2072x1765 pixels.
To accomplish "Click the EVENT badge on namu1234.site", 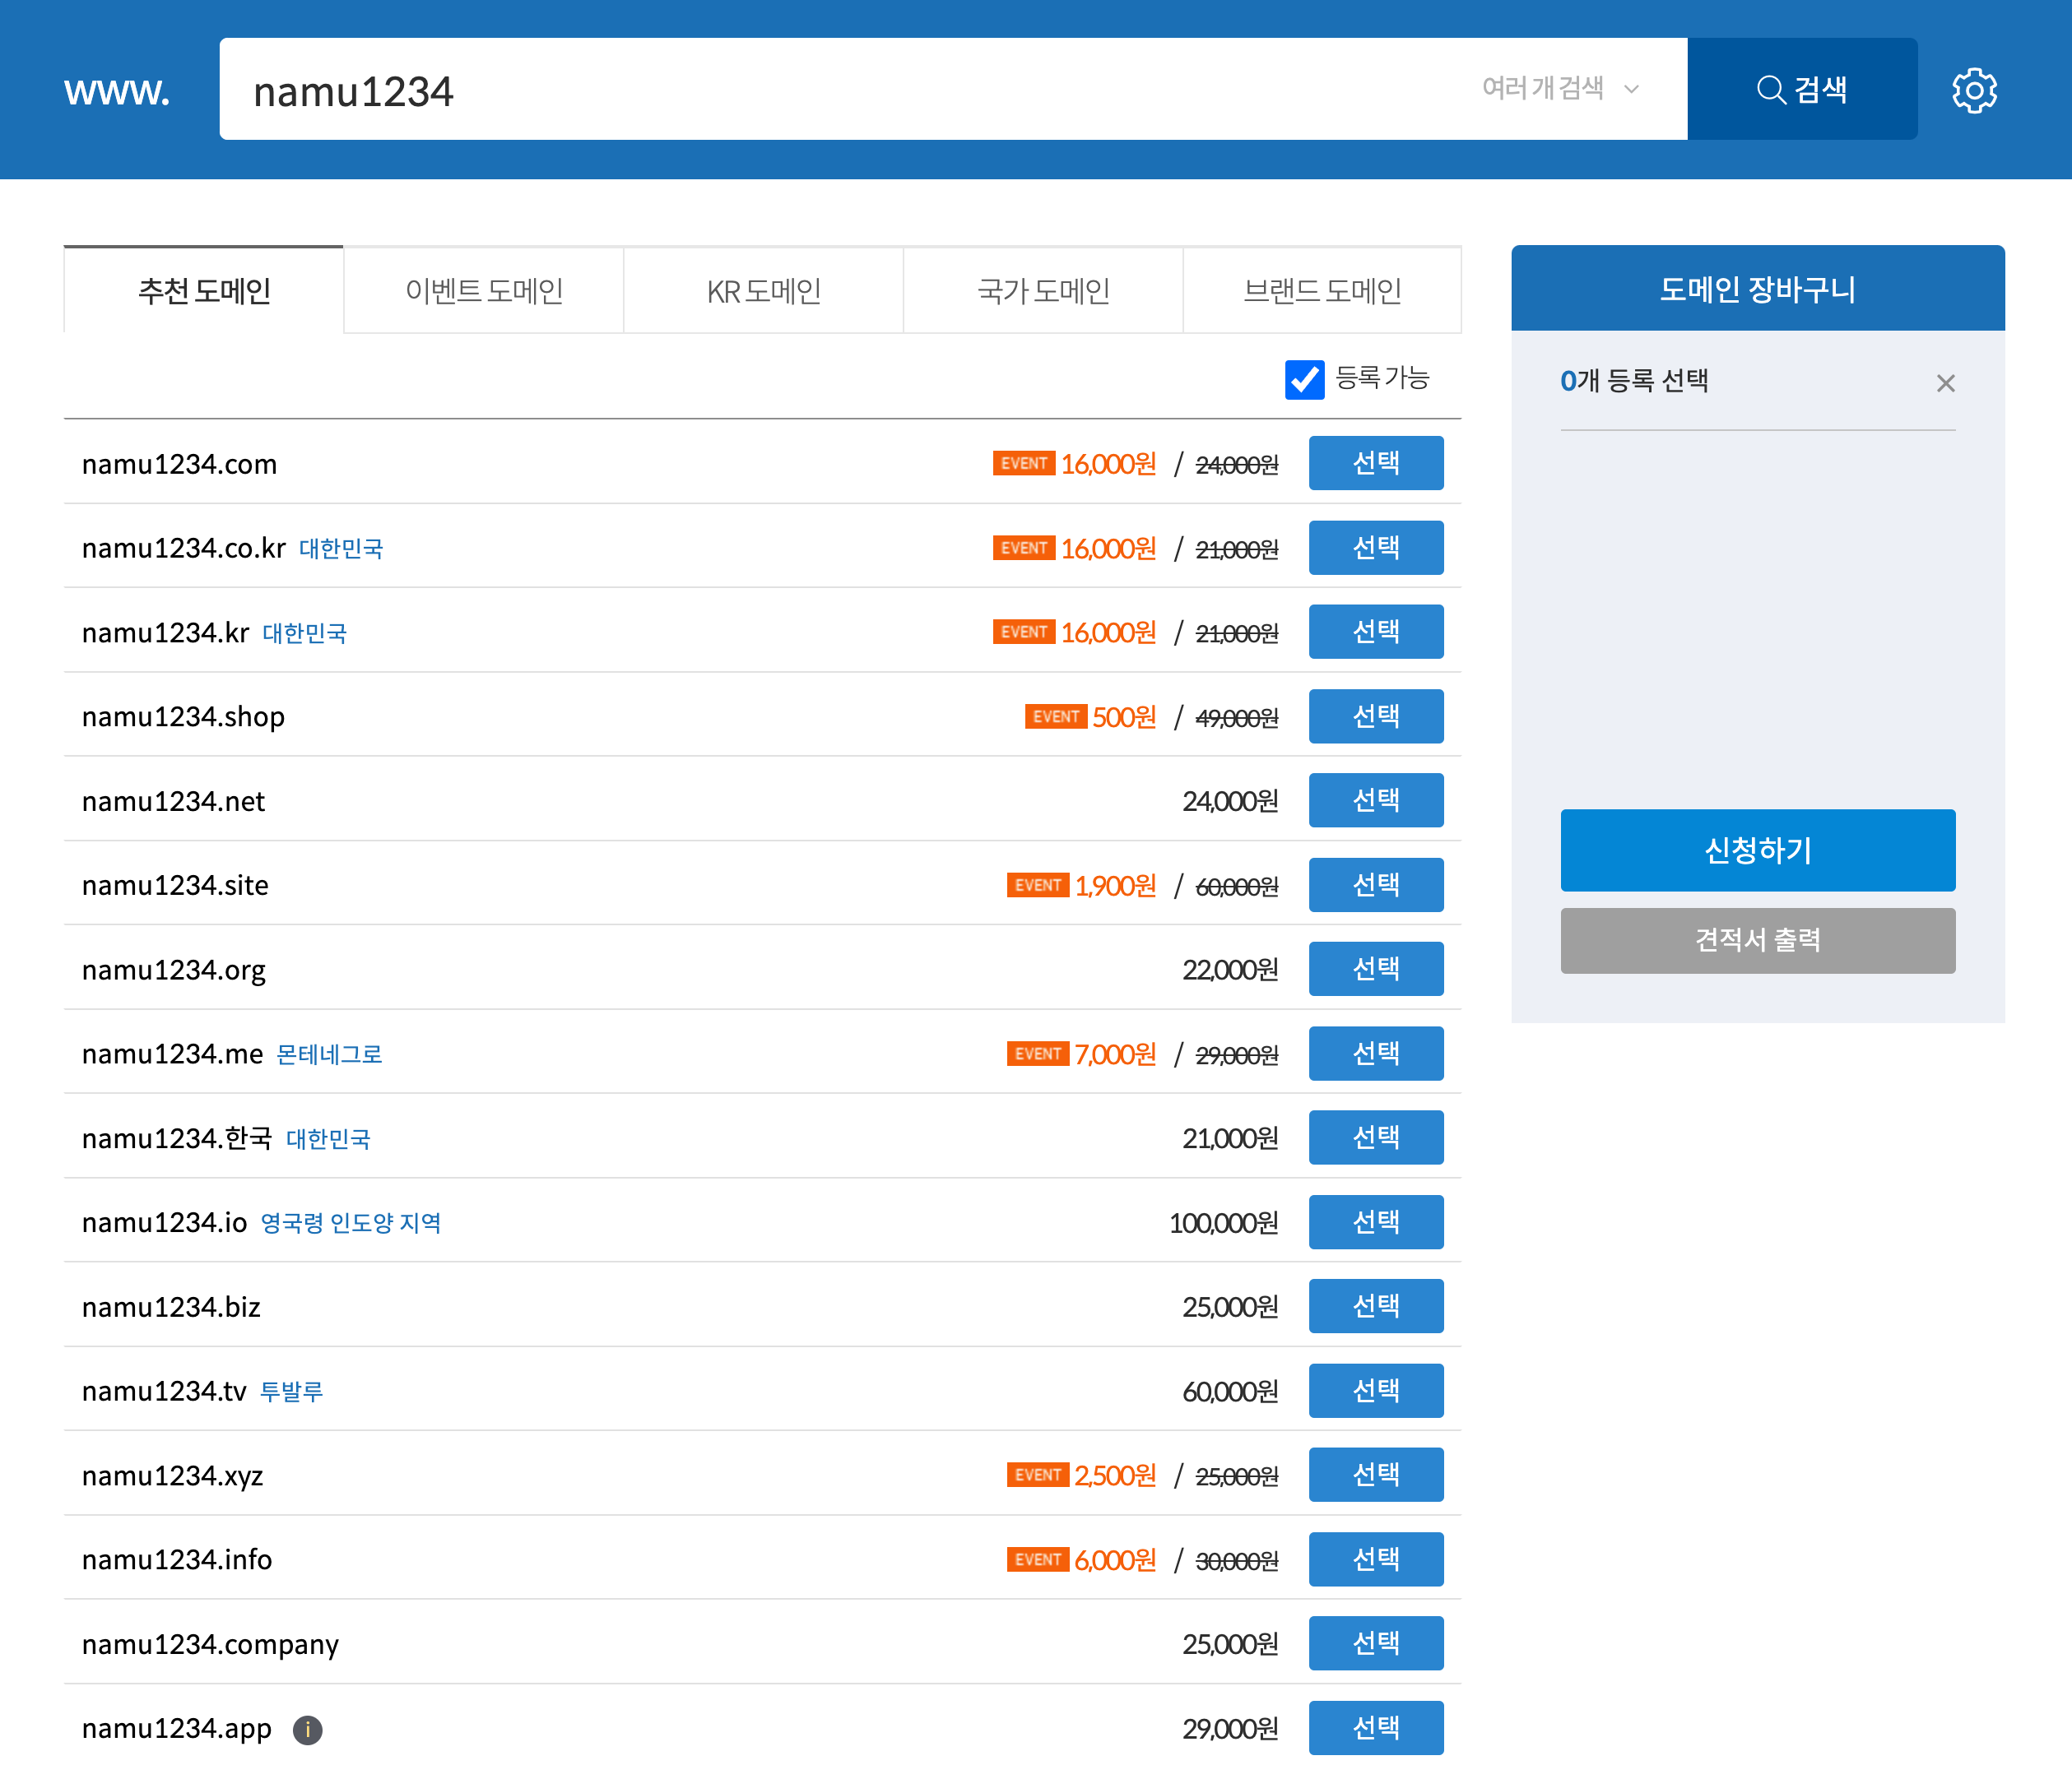I will point(1037,886).
